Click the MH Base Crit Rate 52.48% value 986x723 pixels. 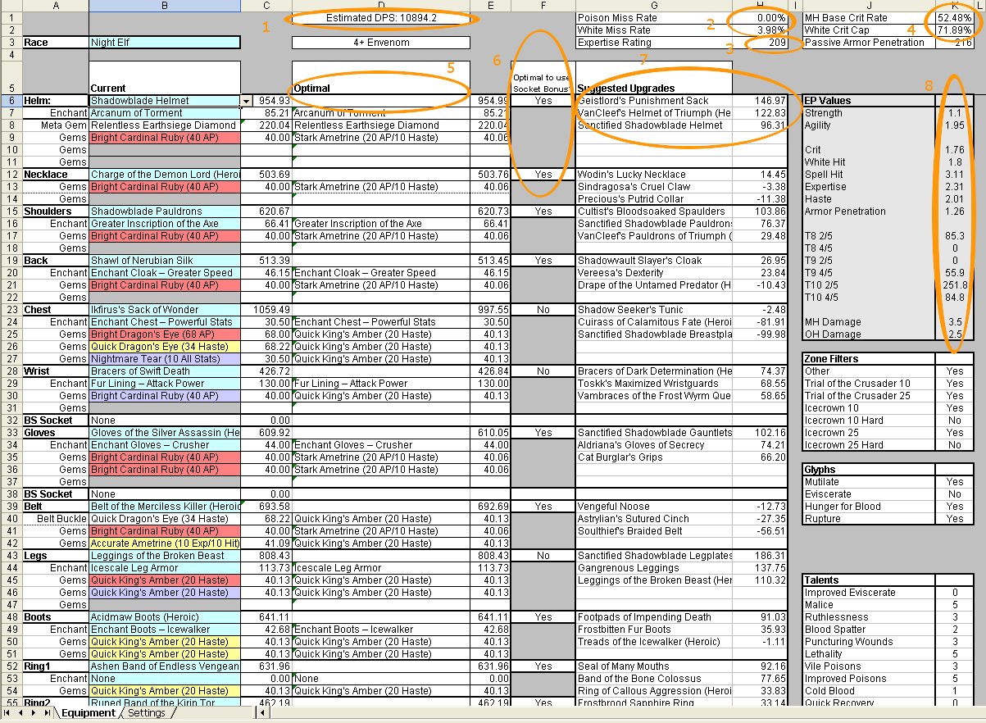click(x=954, y=18)
